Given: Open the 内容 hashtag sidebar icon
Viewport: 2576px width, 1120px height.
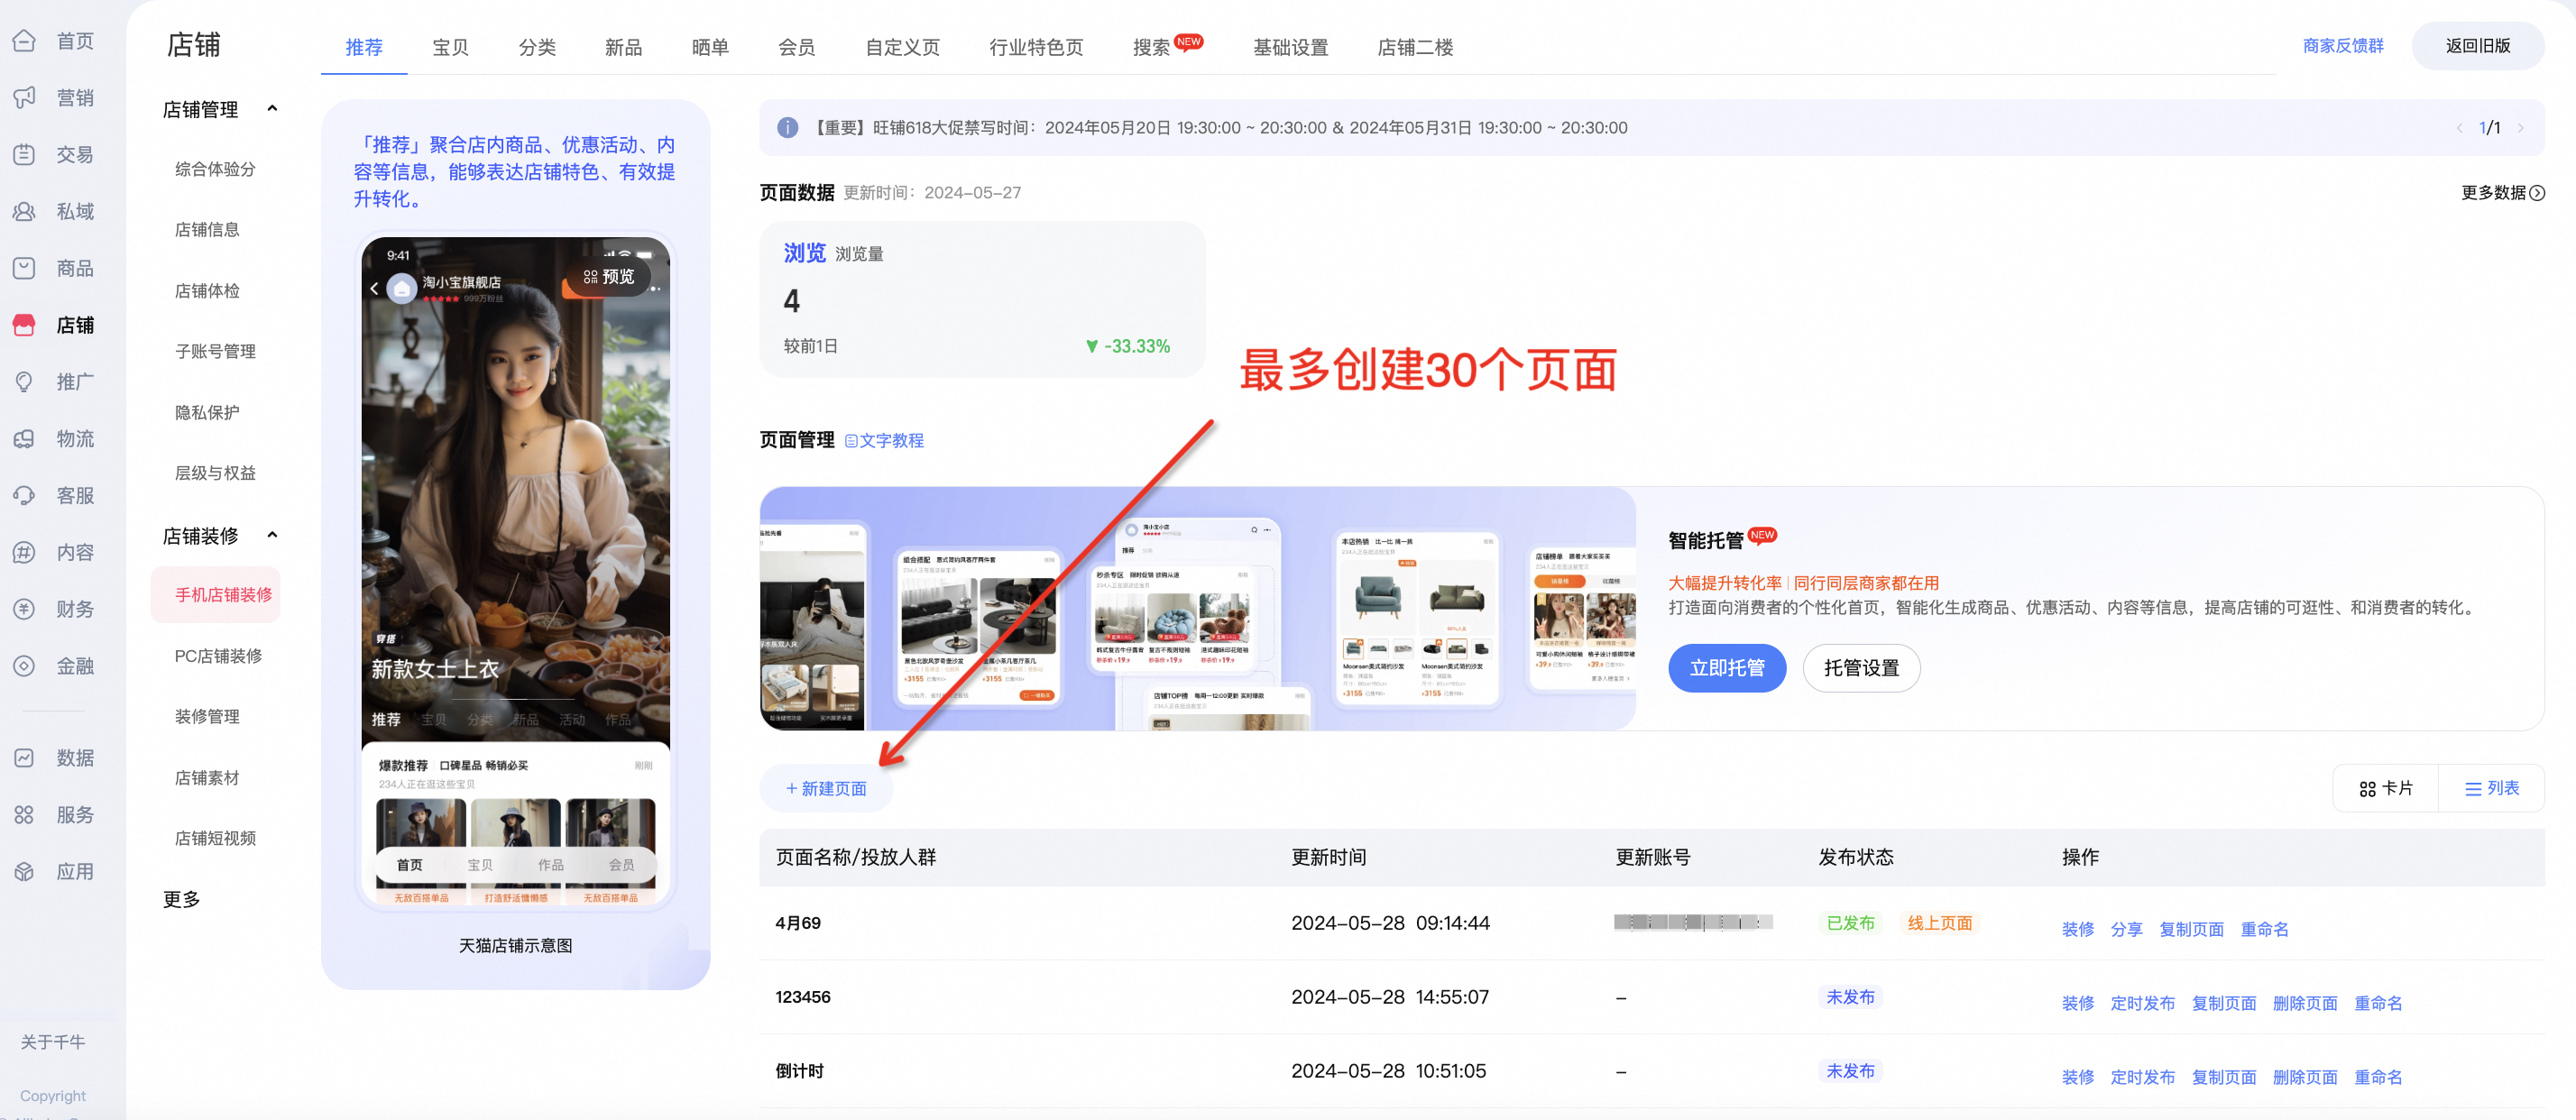Looking at the screenshot, I should 24,552.
